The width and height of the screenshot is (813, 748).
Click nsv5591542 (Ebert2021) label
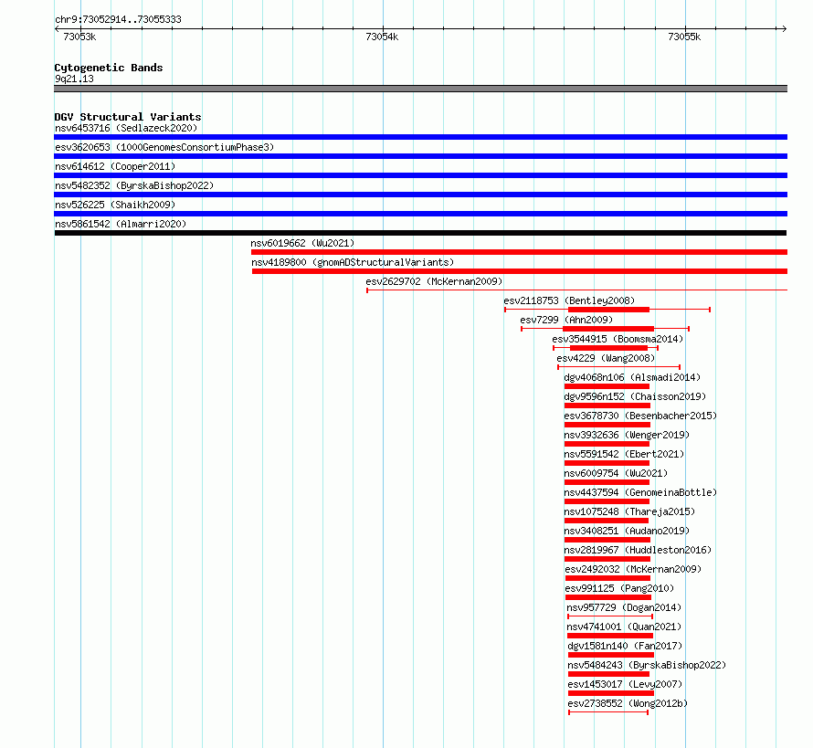pyautogui.click(x=624, y=454)
